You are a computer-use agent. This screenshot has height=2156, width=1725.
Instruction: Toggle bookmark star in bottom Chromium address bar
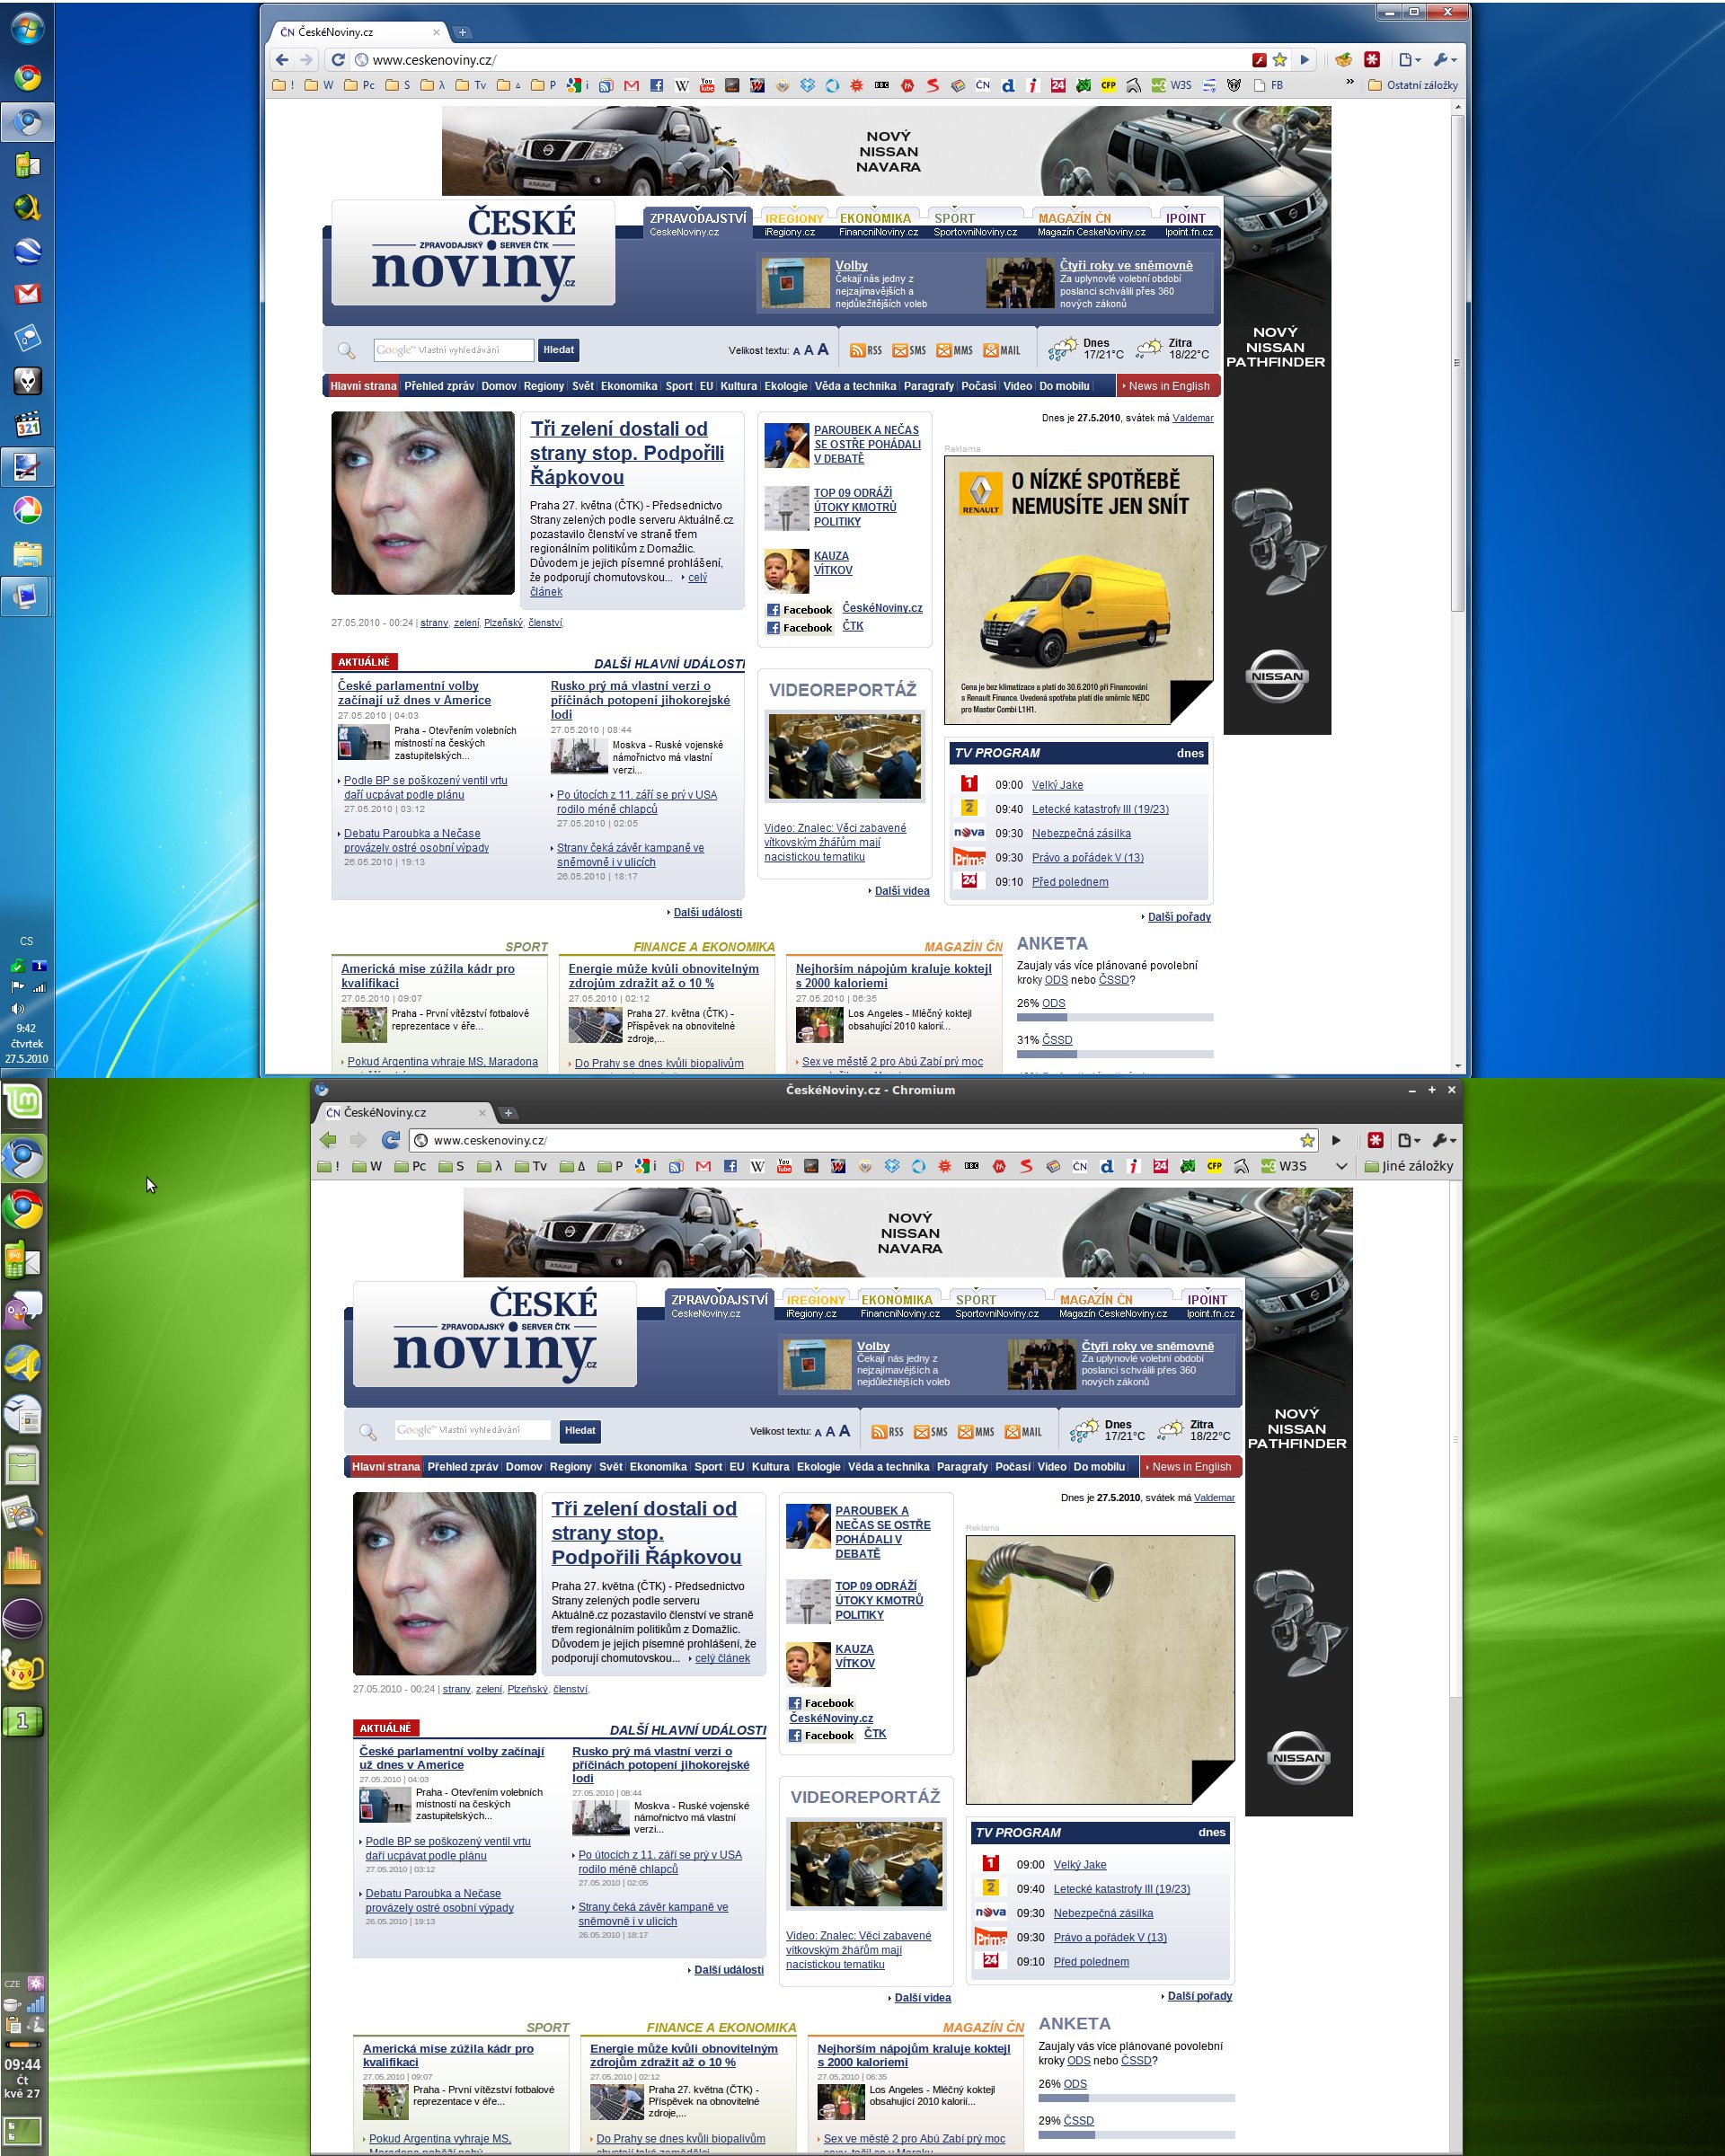point(1307,1140)
